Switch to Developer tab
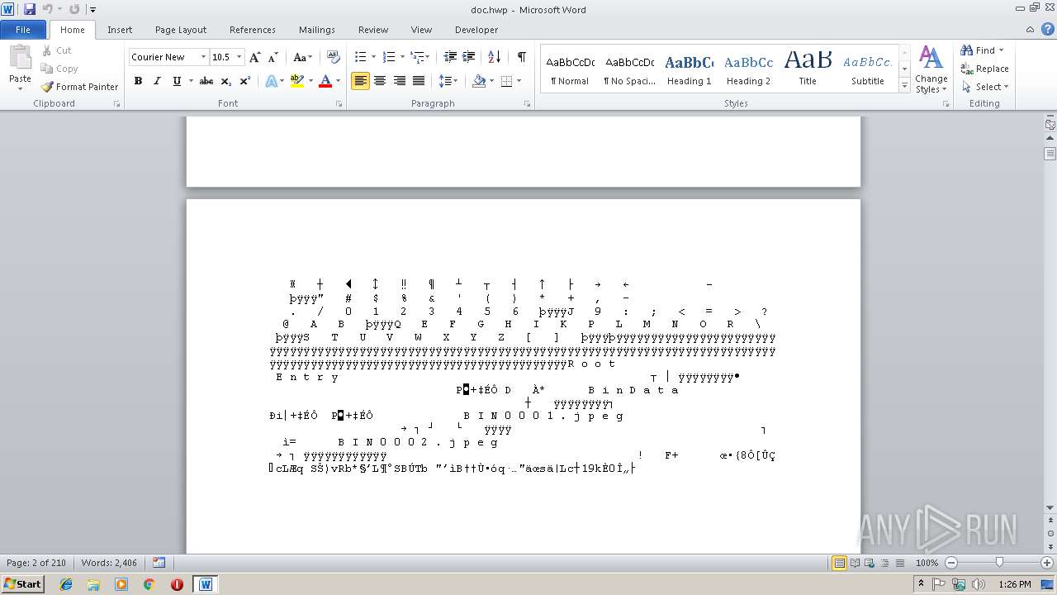The width and height of the screenshot is (1057, 595). click(x=476, y=30)
